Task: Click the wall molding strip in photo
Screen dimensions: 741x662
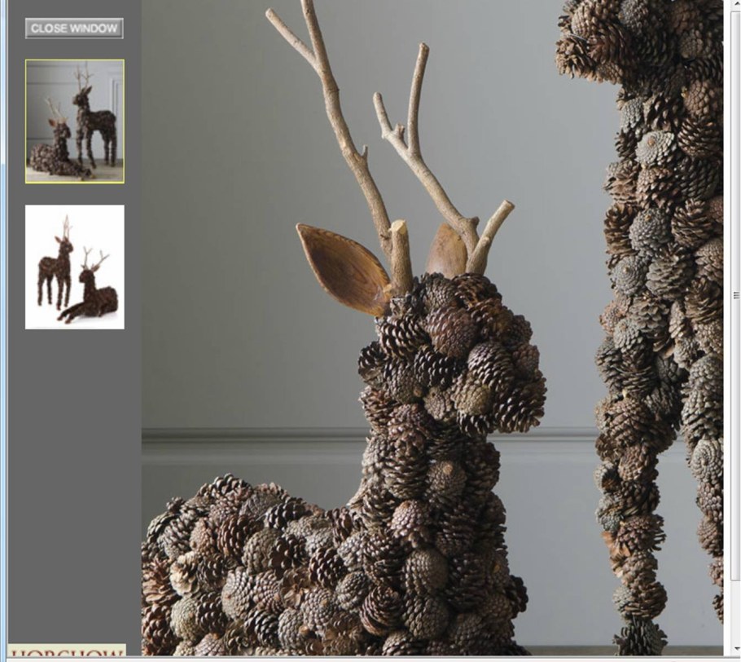Action: [244, 442]
